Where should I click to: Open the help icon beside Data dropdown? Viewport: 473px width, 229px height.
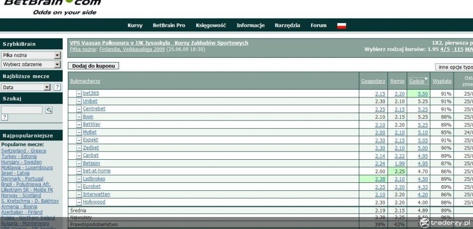[57, 87]
